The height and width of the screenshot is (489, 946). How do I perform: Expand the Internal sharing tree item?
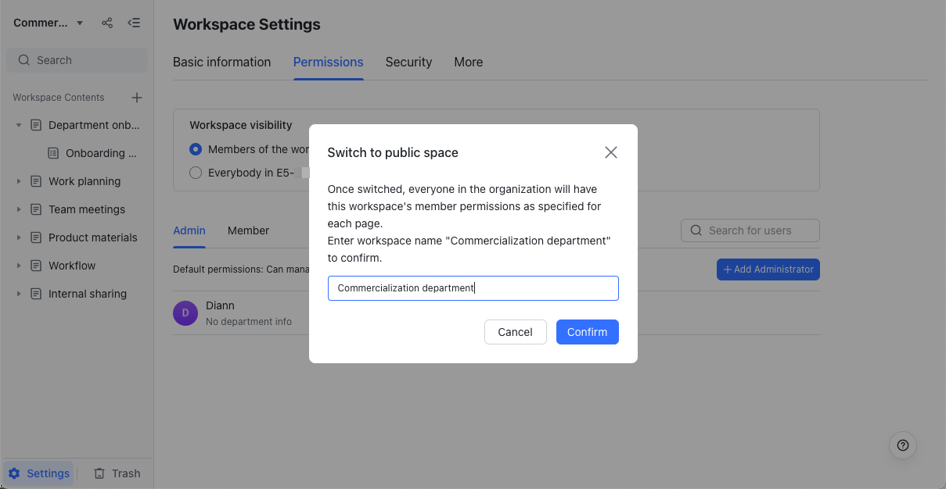click(19, 294)
